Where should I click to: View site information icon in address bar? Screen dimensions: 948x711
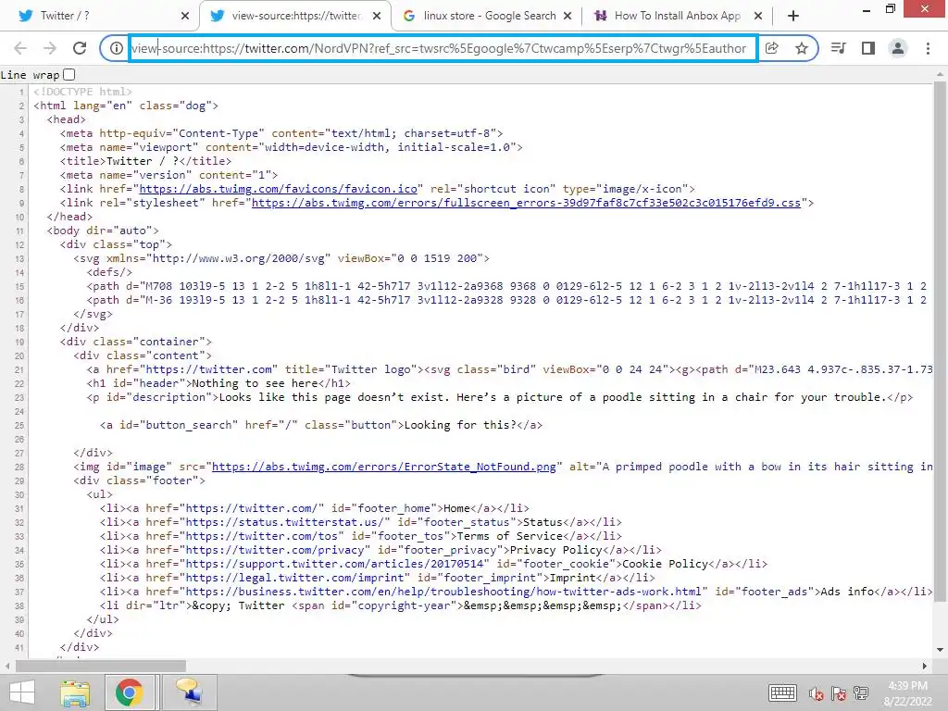[x=116, y=48]
